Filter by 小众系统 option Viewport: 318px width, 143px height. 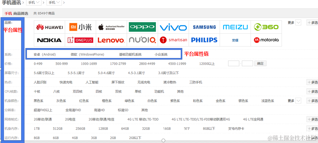(x=161, y=54)
